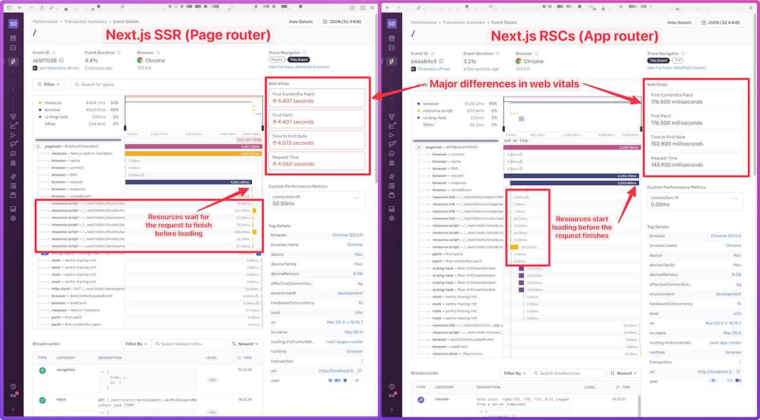The width and height of the screenshot is (760, 420).
Task: Open the Dashboards icon in left sidebar
Action: pyautogui.click(x=13, y=186)
